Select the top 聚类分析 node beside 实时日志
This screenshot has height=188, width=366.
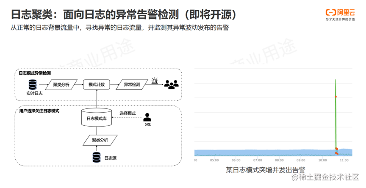(x=61, y=84)
